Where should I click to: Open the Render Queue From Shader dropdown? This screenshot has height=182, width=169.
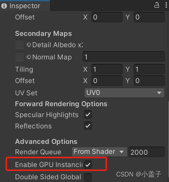coord(99,152)
